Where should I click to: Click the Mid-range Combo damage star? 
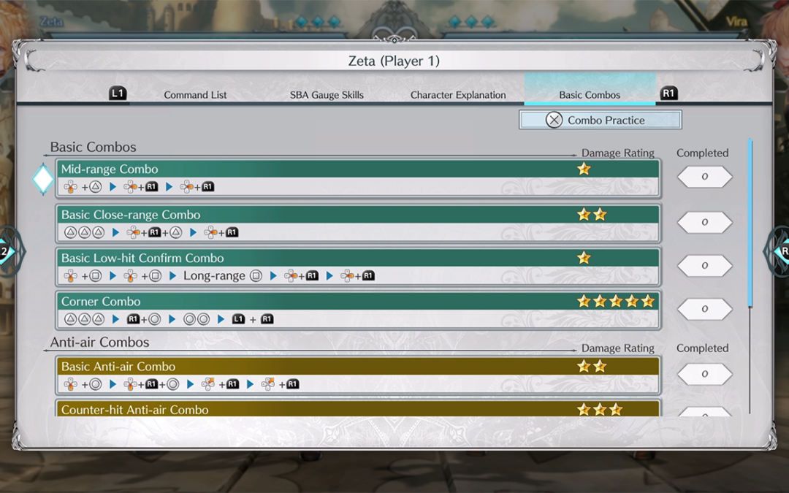pos(584,169)
